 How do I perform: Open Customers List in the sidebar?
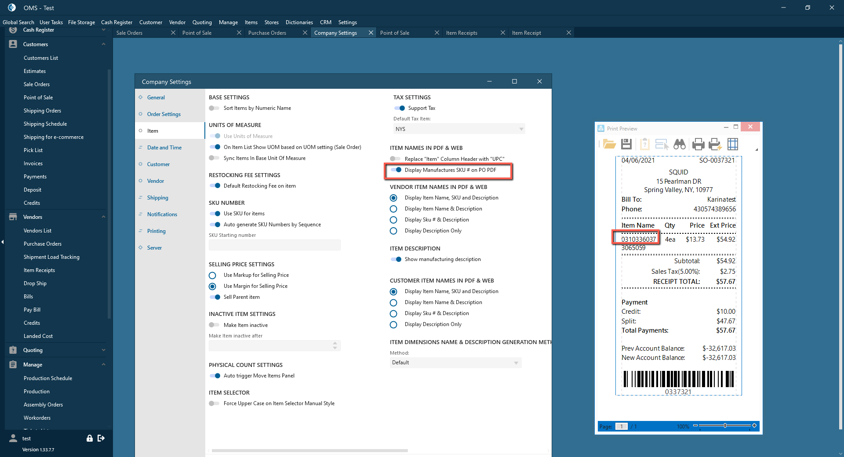pyautogui.click(x=41, y=58)
